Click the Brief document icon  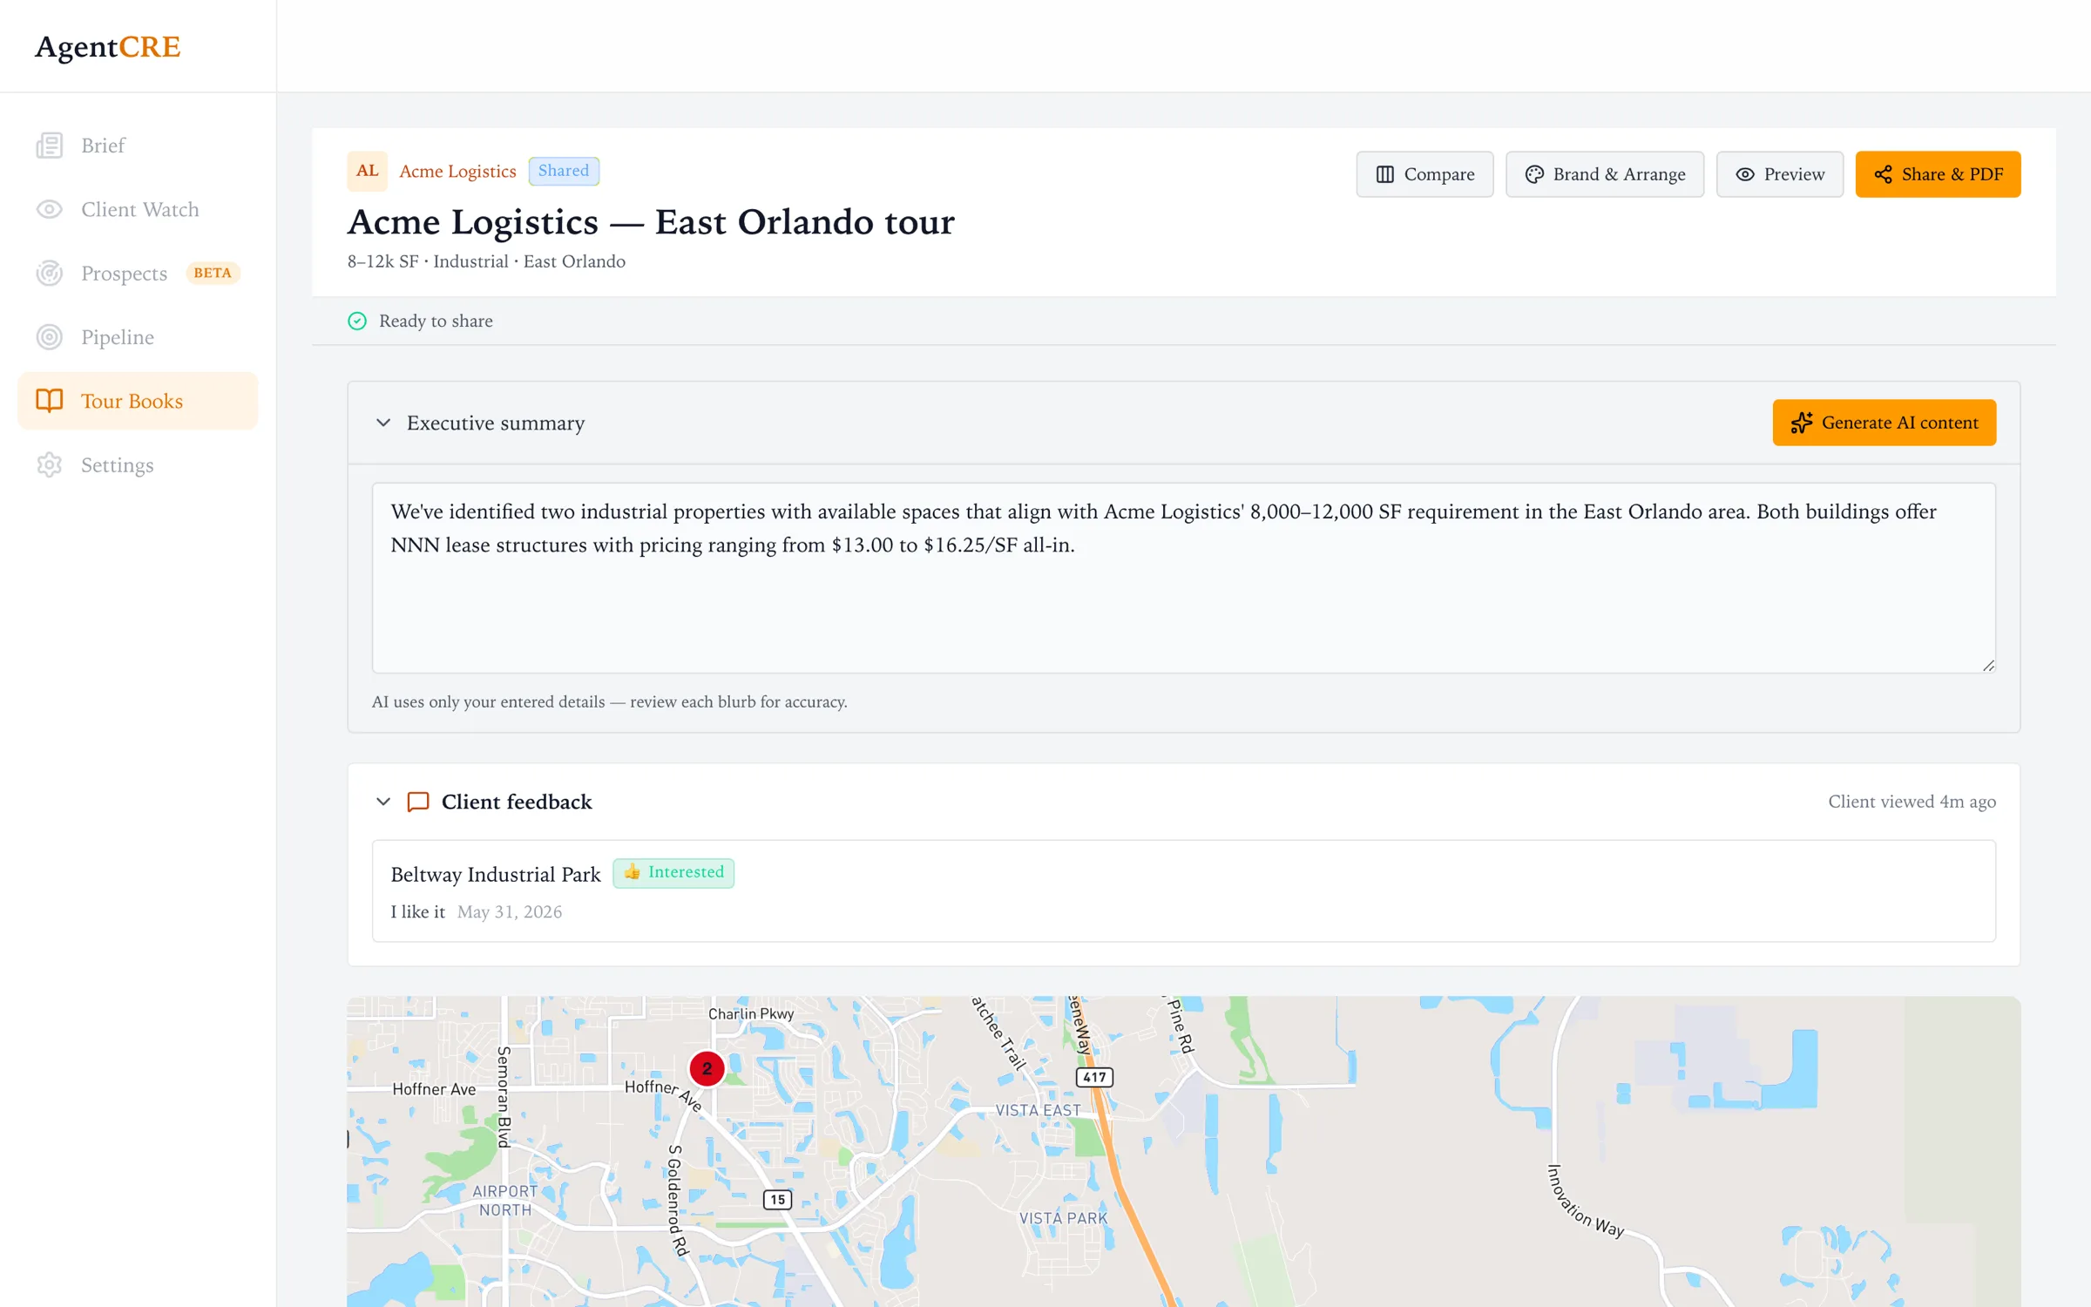click(50, 146)
